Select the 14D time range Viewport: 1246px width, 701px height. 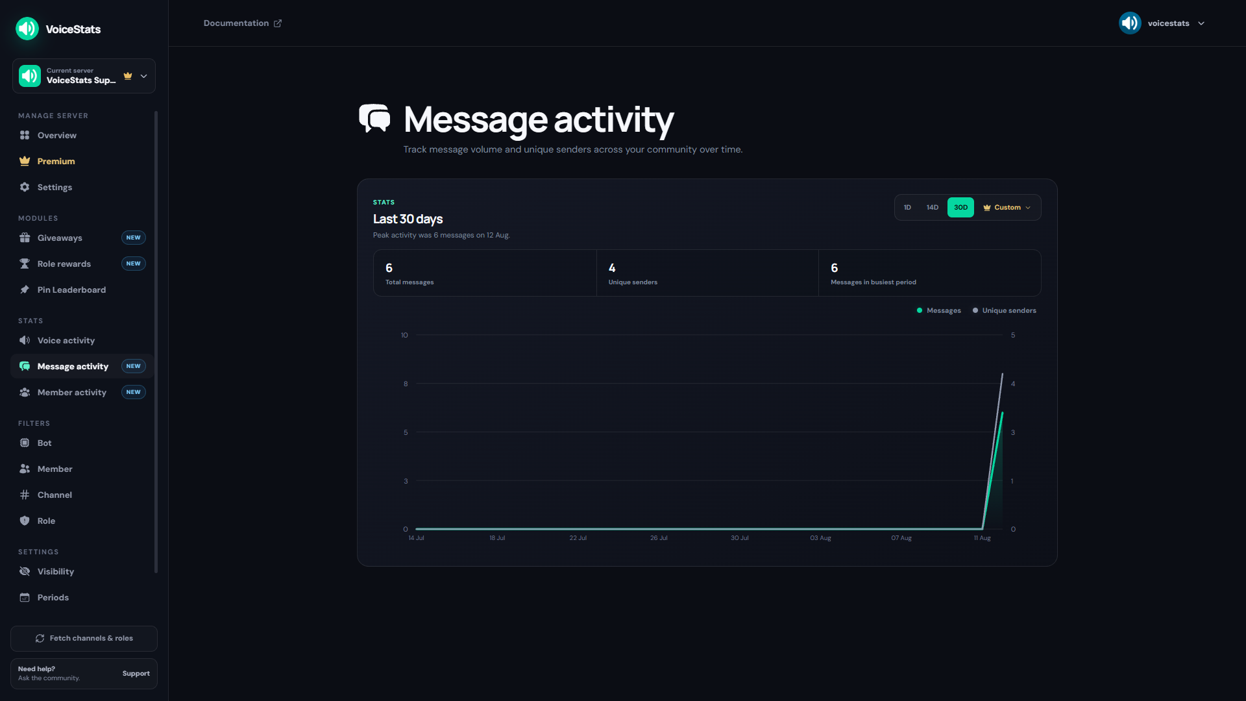(x=933, y=208)
